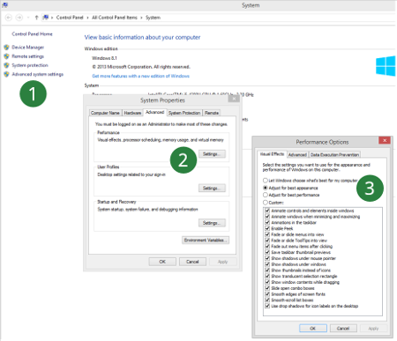
Task: Toggle Animate windows when minimizing and maximizing
Action: pyautogui.click(x=267, y=217)
